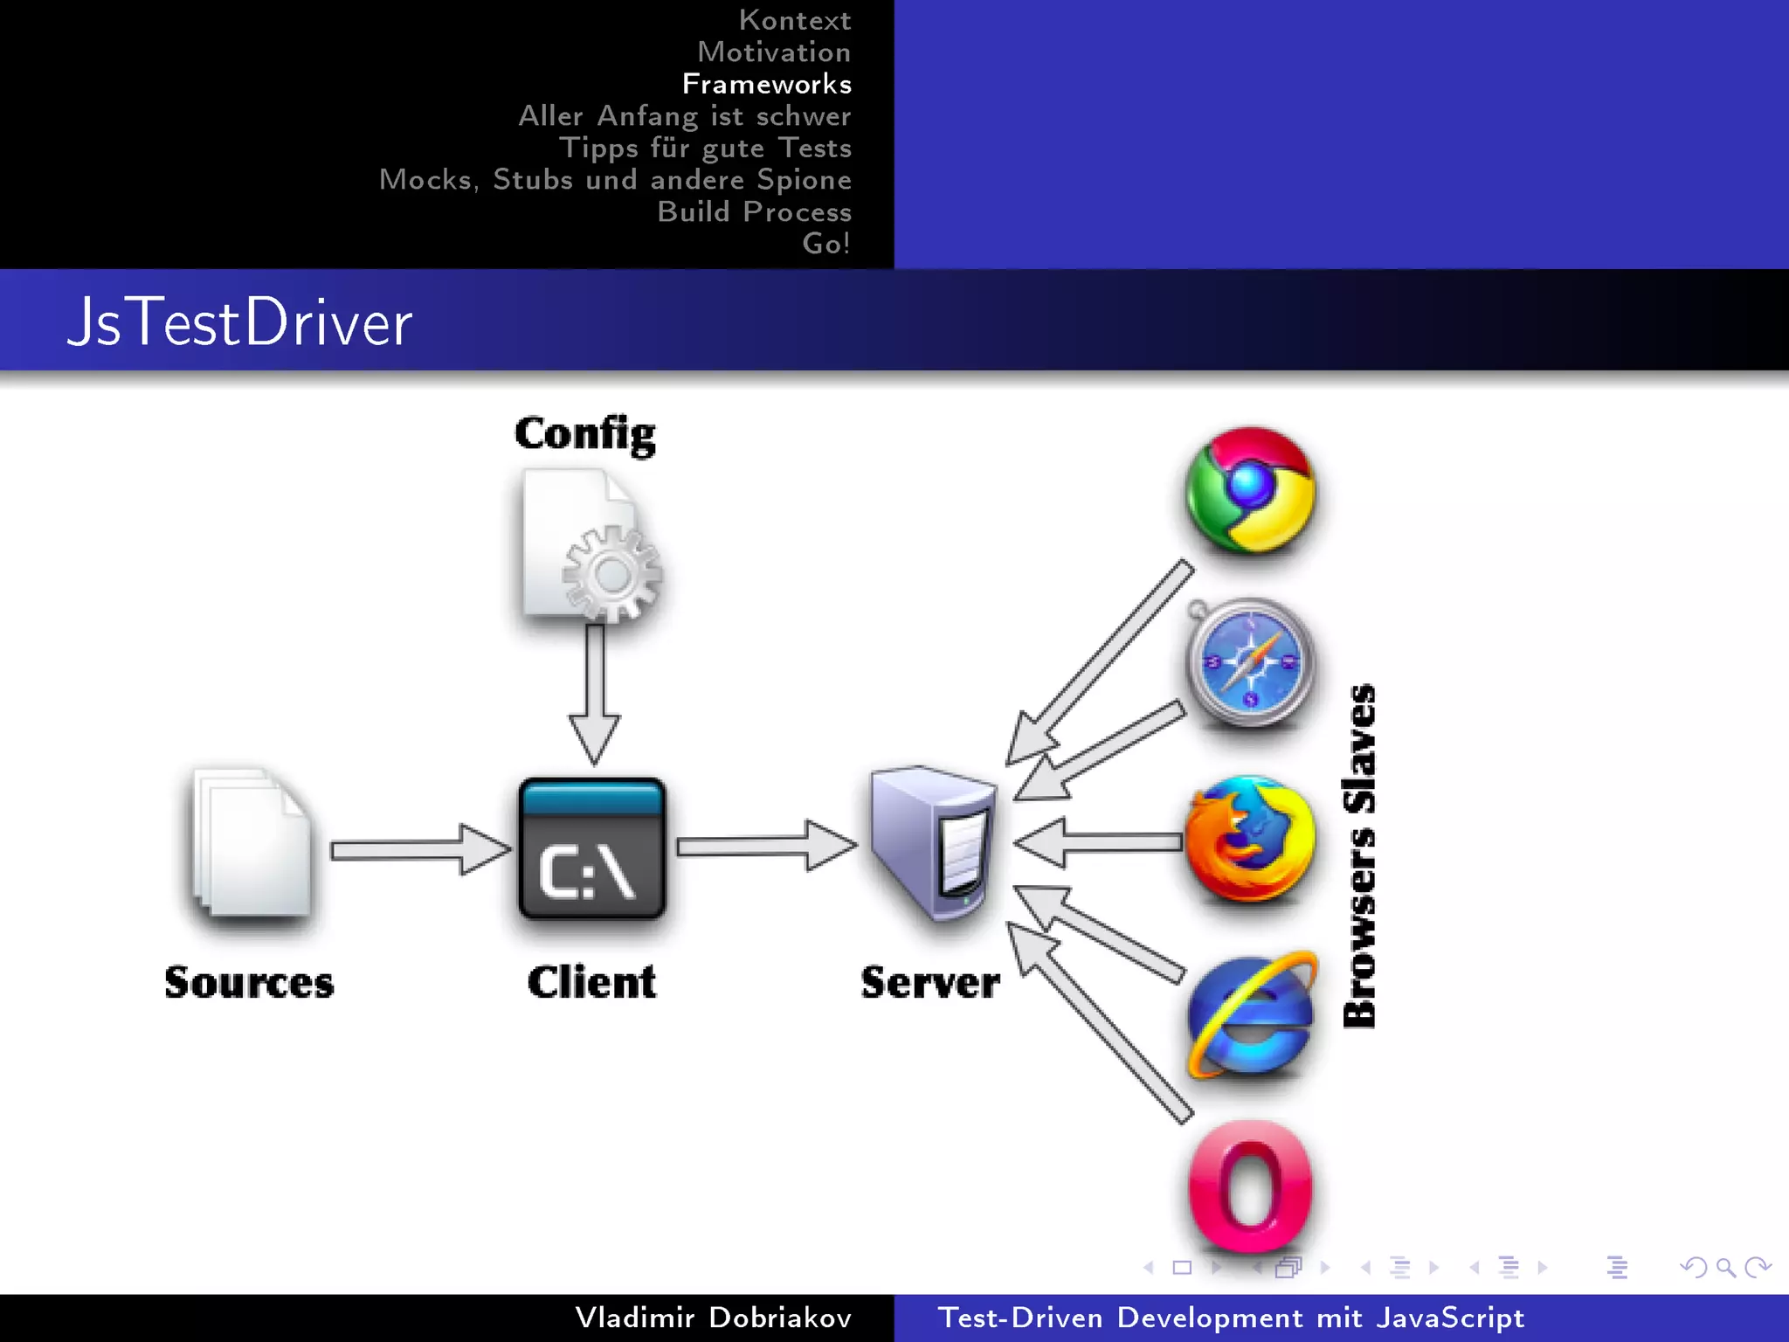Click the Internet Explorer icon
The width and height of the screenshot is (1789, 1342).
tap(1252, 1015)
